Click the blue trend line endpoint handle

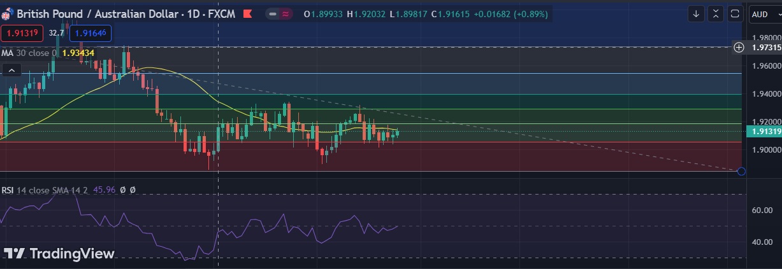click(x=741, y=170)
